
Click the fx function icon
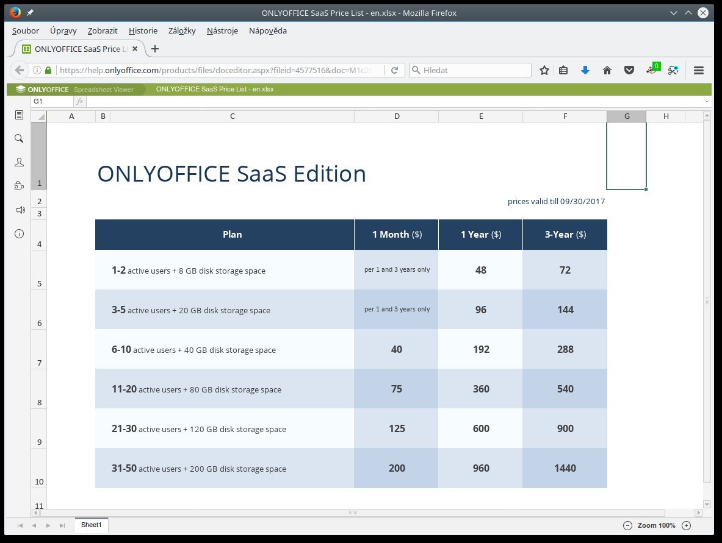[80, 101]
